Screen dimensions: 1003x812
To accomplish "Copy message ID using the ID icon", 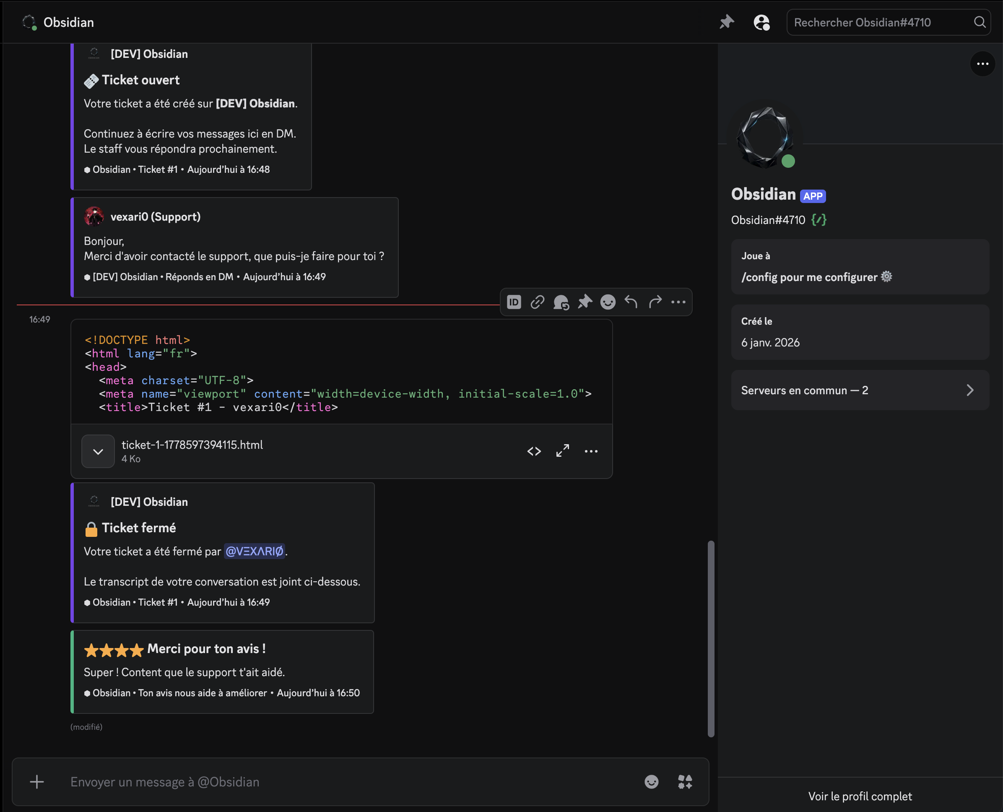I will point(514,302).
